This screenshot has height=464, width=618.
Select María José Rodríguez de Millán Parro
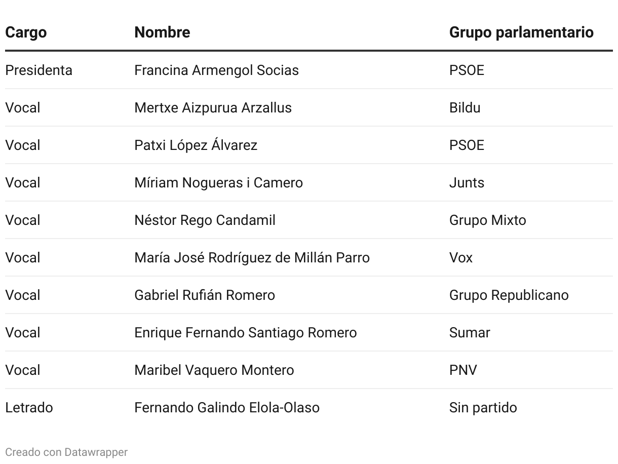252,257
